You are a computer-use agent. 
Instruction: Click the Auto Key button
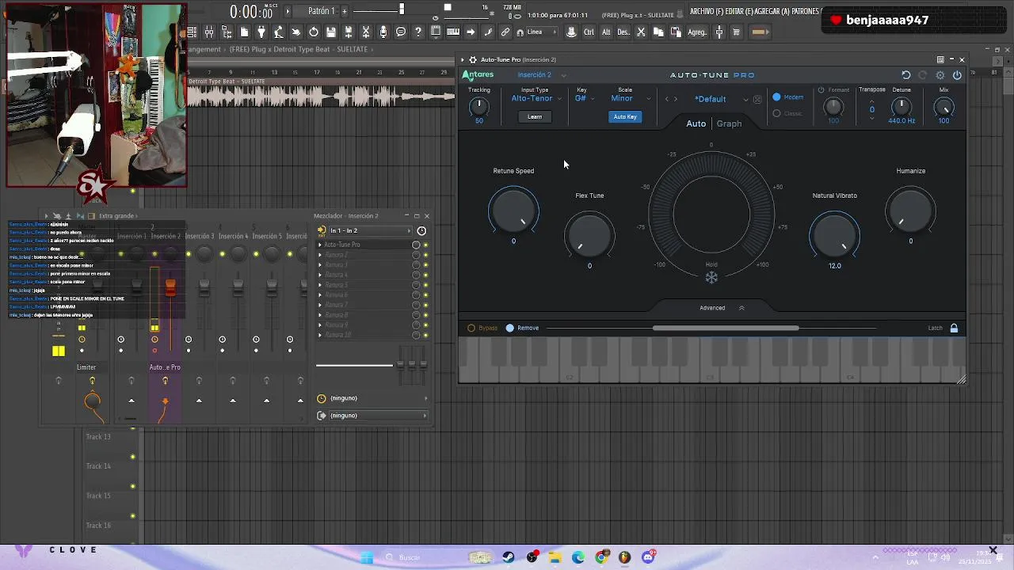coord(625,116)
